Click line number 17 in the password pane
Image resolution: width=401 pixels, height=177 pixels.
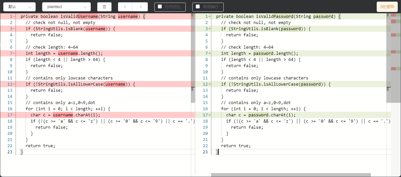[205, 115]
